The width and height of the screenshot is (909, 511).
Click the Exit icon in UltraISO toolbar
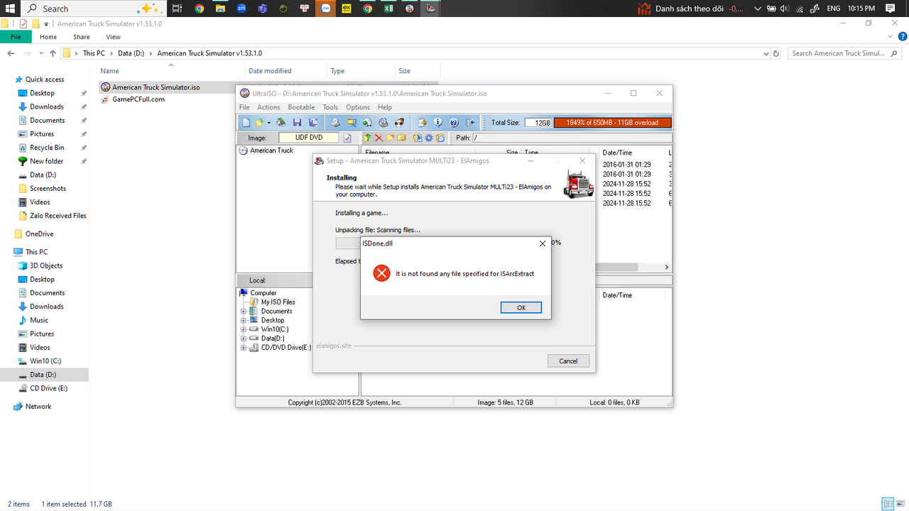[469, 123]
